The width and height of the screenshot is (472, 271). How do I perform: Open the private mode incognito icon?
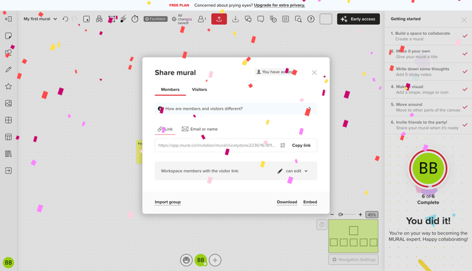click(99, 19)
